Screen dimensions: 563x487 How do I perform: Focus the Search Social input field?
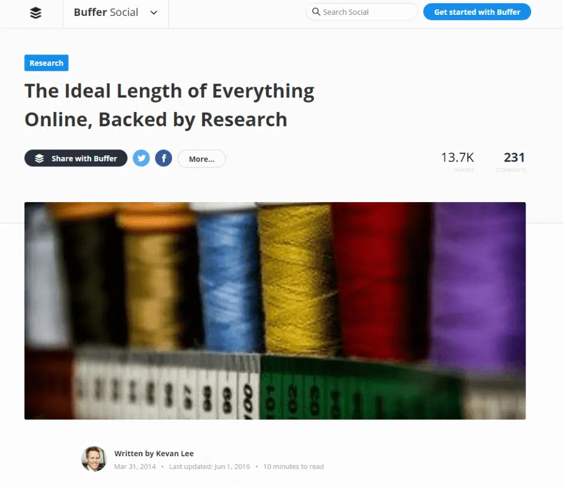pos(362,12)
